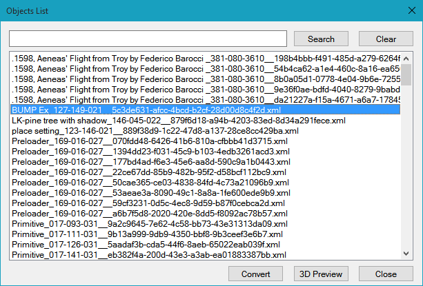
Task: Click the Search button
Action: (321, 39)
